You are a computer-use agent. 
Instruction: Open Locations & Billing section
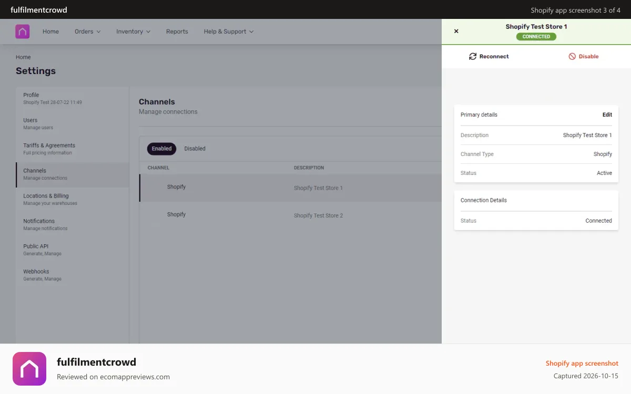[x=73, y=199]
